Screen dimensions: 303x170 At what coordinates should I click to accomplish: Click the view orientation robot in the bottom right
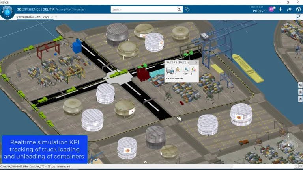click(x=288, y=145)
